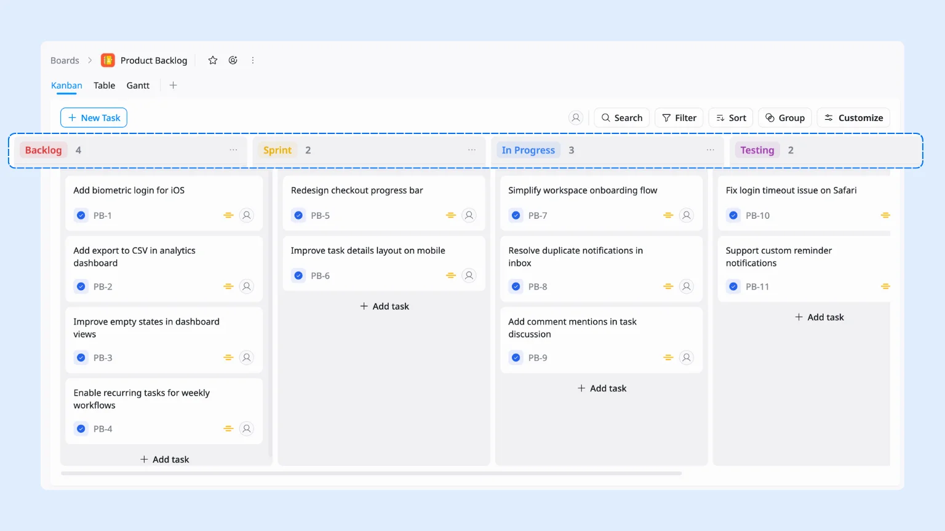The image size is (945, 531).
Task: Click assignee avatar on PB-6 card
Action: click(469, 275)
